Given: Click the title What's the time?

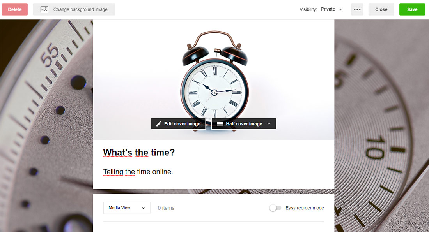Looking at the screenshot, I should click(139, 152).
